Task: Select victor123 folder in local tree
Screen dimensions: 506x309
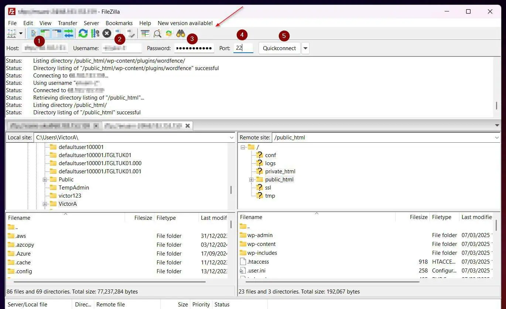Action: click(70, 196)
